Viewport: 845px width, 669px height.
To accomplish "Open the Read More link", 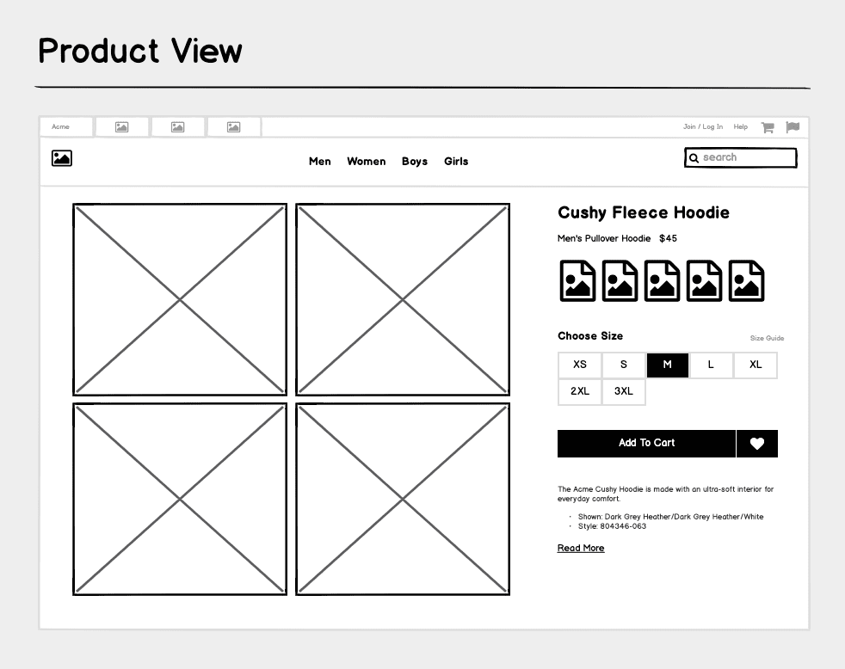I will point(580,548).
